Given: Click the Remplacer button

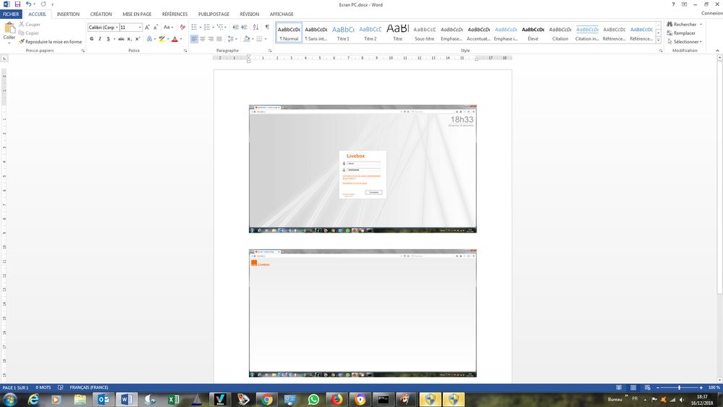Looking at the screenshot, I should pos(684,33).
